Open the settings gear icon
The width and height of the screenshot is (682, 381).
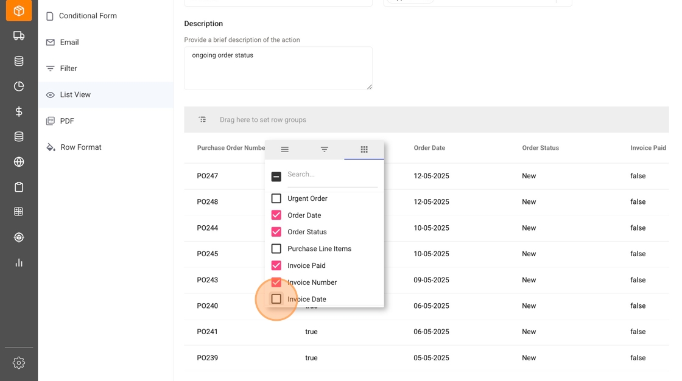point(19,363)
